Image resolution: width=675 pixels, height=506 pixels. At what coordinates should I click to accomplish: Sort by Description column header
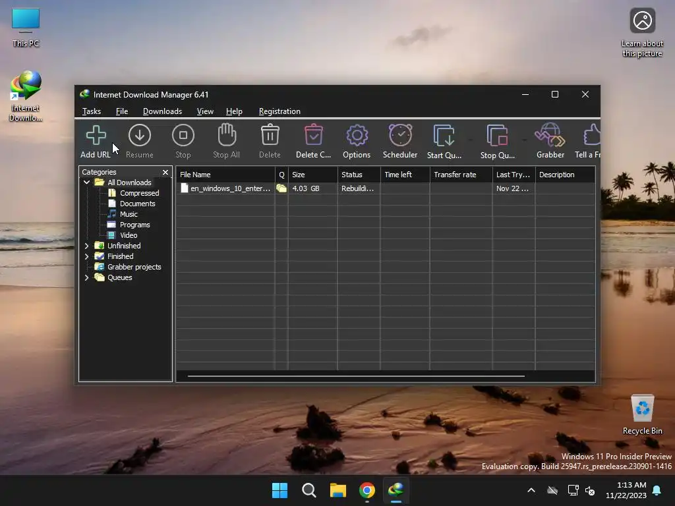(x=565, y=175)
